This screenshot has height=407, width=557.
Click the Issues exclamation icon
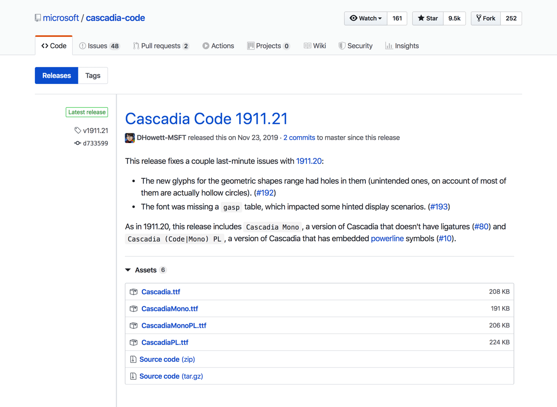click(82, 45)
